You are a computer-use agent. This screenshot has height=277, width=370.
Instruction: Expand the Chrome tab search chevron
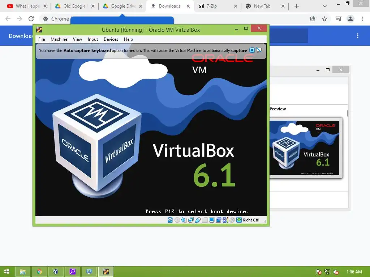325,6
